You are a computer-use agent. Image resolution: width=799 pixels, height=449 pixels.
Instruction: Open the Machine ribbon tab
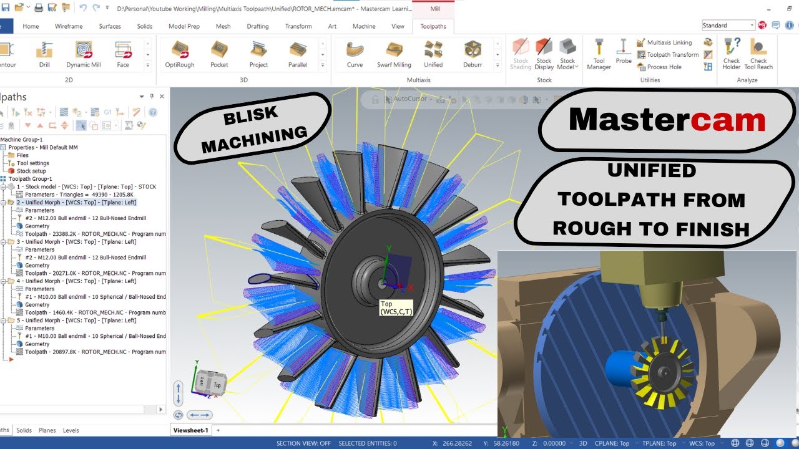coord(364,26)
